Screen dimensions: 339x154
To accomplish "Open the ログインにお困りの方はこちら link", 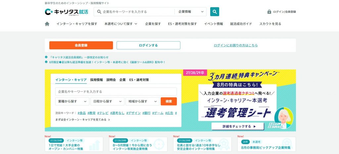I will point(235,45).
